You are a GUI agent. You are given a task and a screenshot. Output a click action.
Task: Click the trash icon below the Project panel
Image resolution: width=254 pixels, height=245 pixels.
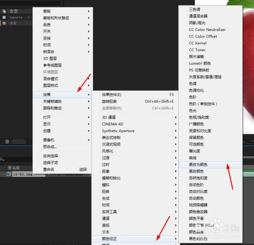7,141
